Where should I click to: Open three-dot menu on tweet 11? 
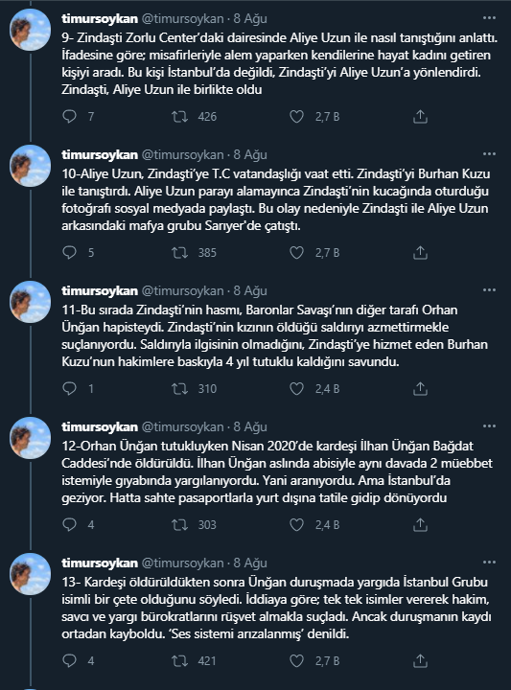(x=490, y=290)
